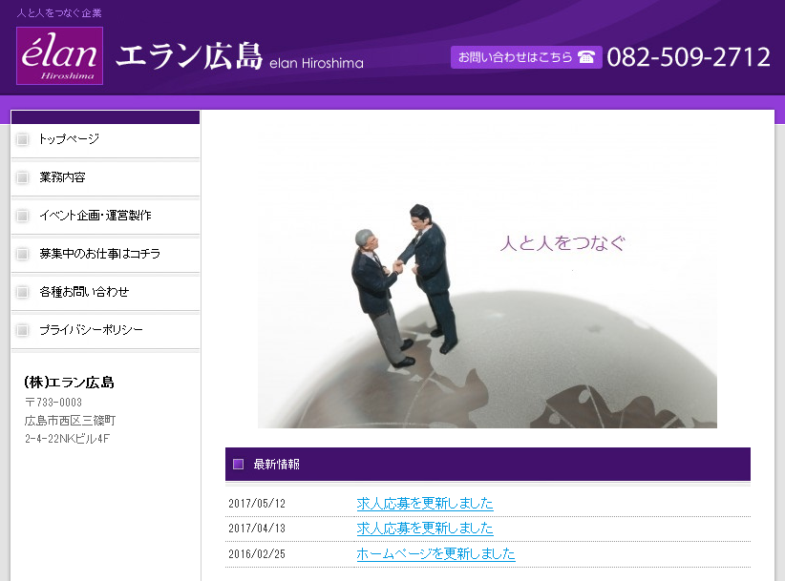Open the プライバシーポリシー page
785x581 pixels.
(x=105, y=330)
